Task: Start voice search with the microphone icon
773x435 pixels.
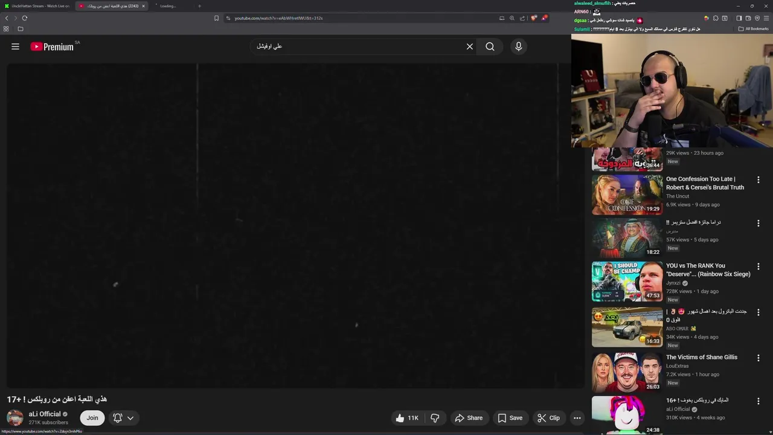Action: pos(518,47)
